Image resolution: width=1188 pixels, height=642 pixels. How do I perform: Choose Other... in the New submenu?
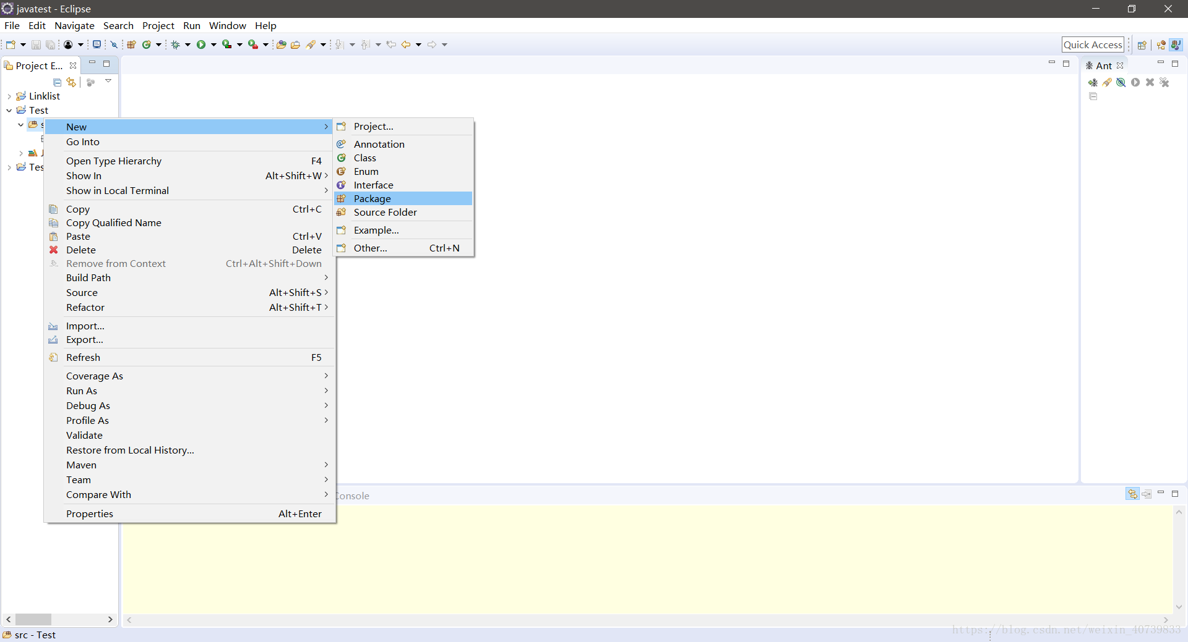coord(403,248)
